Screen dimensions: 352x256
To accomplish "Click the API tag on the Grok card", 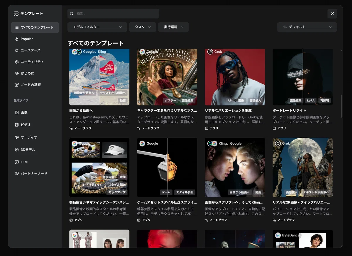I will [x=230, y=100].
